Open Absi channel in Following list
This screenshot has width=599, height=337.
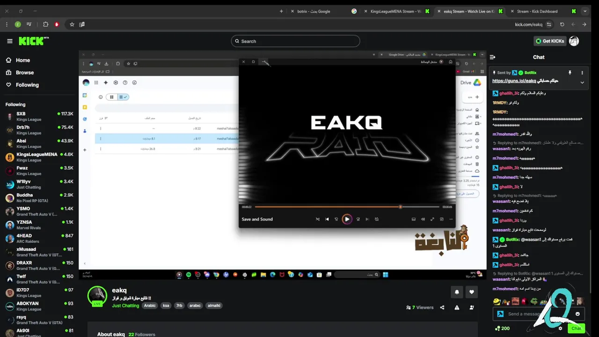(x=39, y=144)
